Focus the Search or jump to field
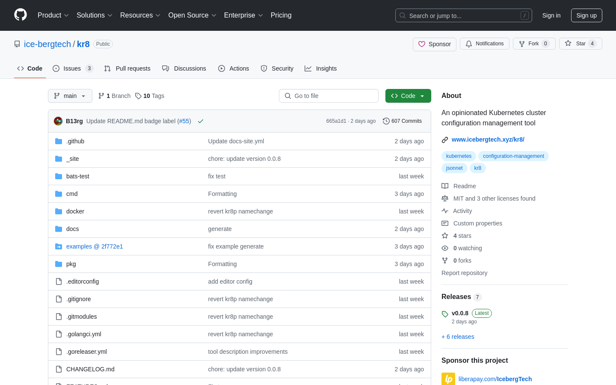Screen dimensions: 616x385 464,15
